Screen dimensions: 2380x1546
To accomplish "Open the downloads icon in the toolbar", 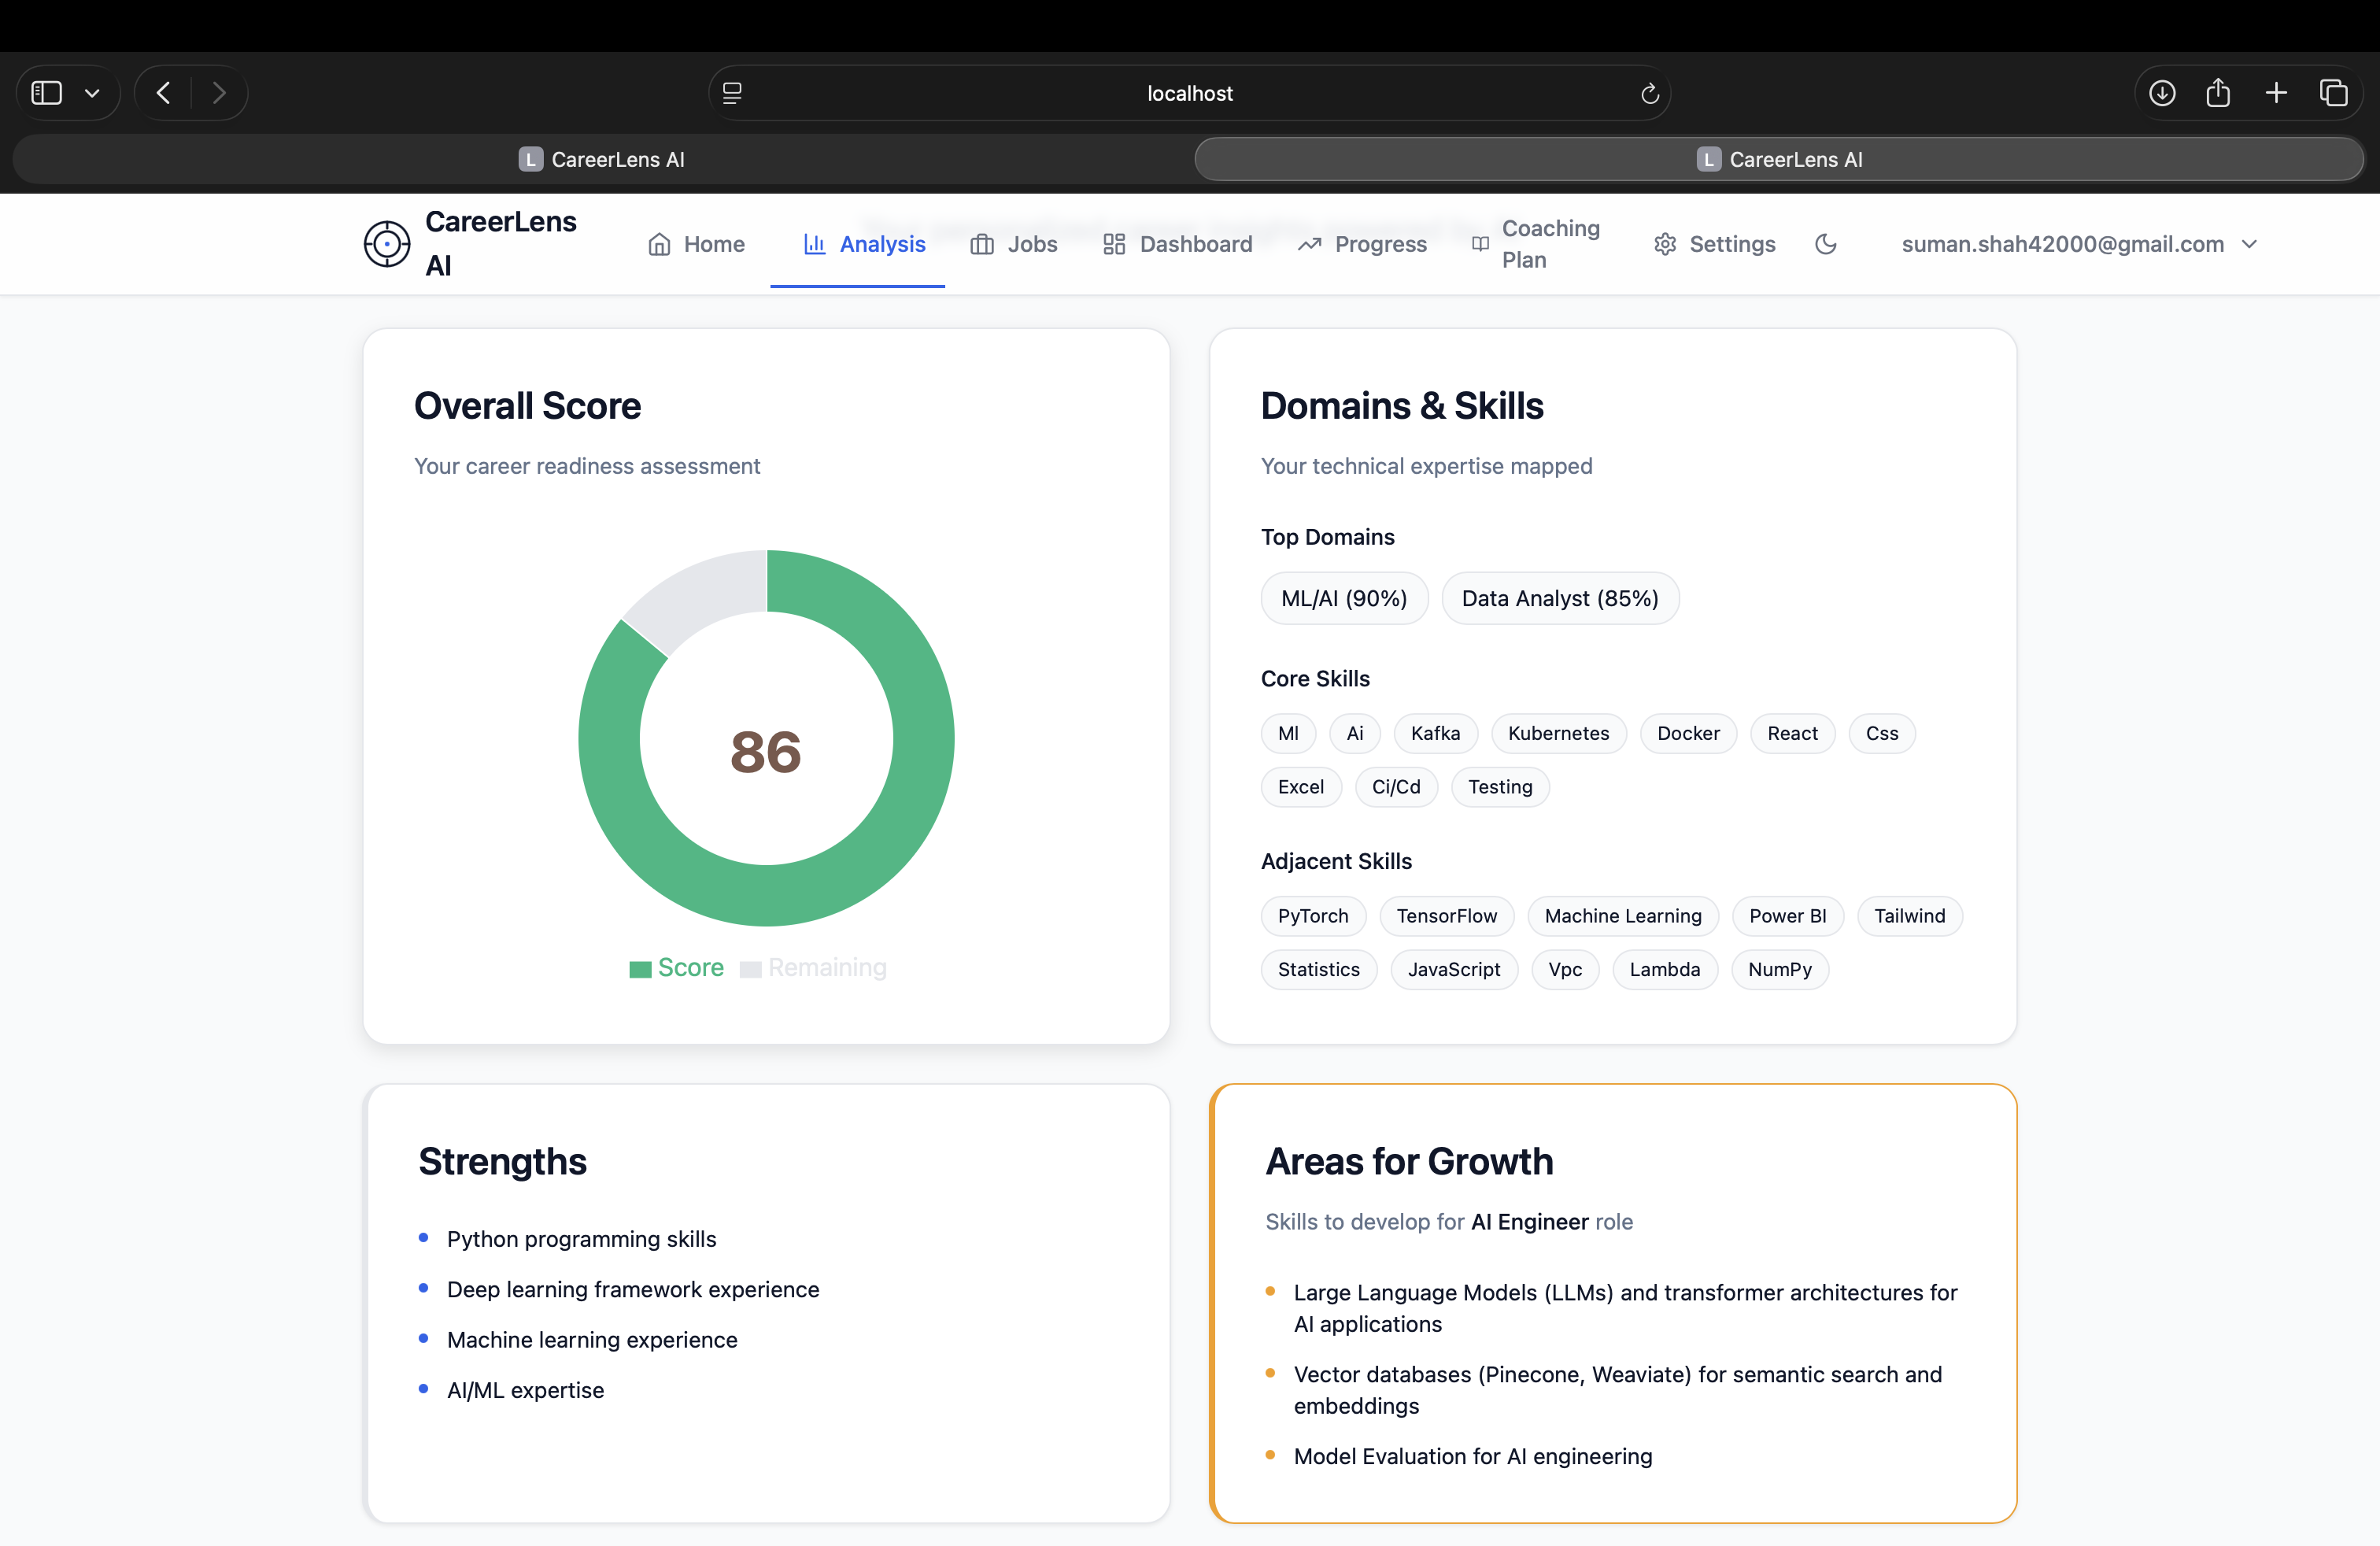I will (x=2161, y=93).
